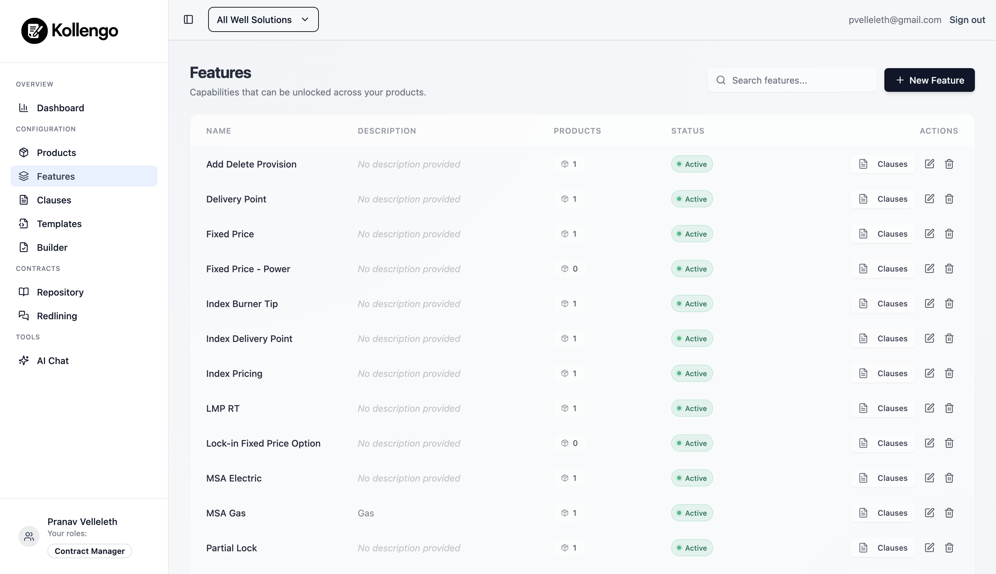Click the user avatar icon
Screen dimensions: 996x574
point(29,536)
